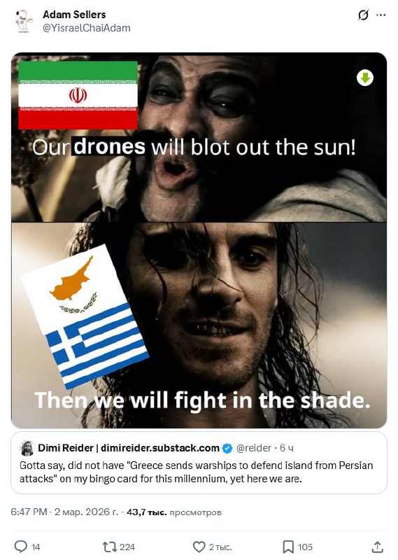Repost using the retweet arrows icon
The image size is (398, 560).
108,547
